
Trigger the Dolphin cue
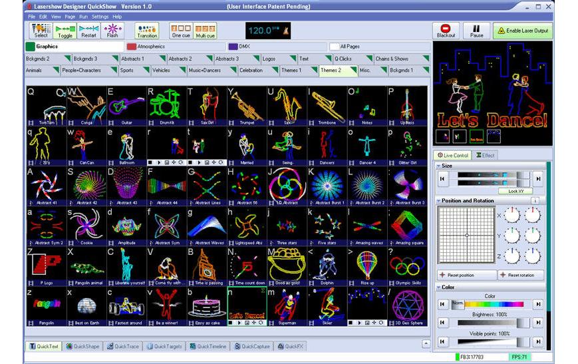tap(327, 266)
